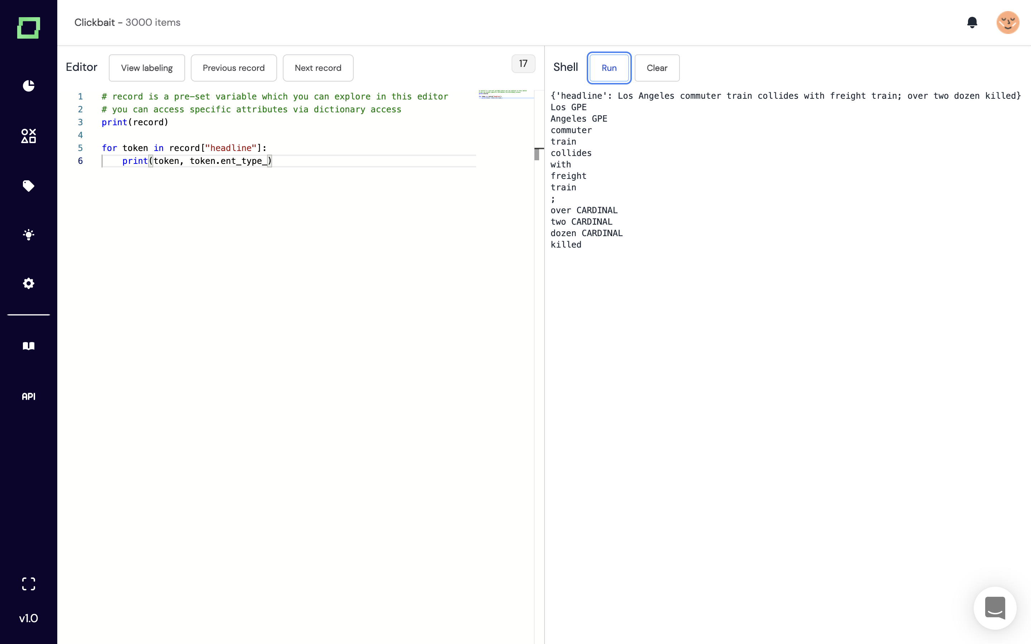Open the user avatar menu
The width and height of the screenshot is (1031, 644).
(x=1007, y=22)
